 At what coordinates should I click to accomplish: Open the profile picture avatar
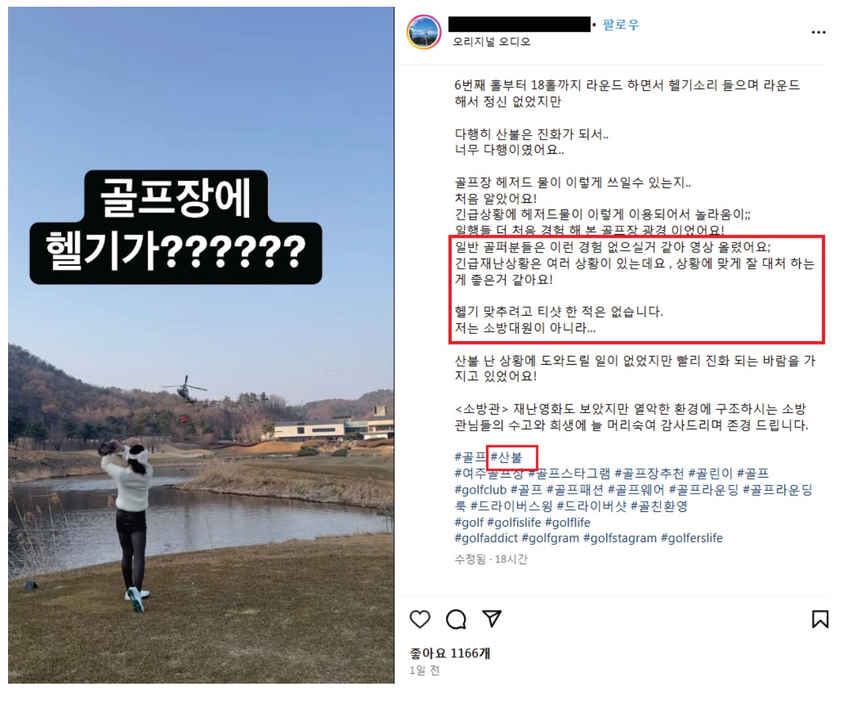click(424, 32)
